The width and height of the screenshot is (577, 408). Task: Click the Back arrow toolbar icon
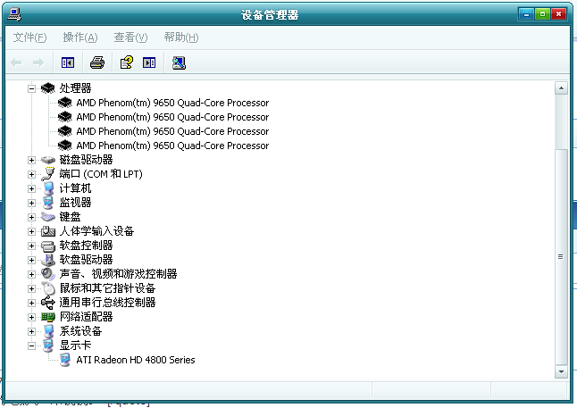click(x=16, y=62)
